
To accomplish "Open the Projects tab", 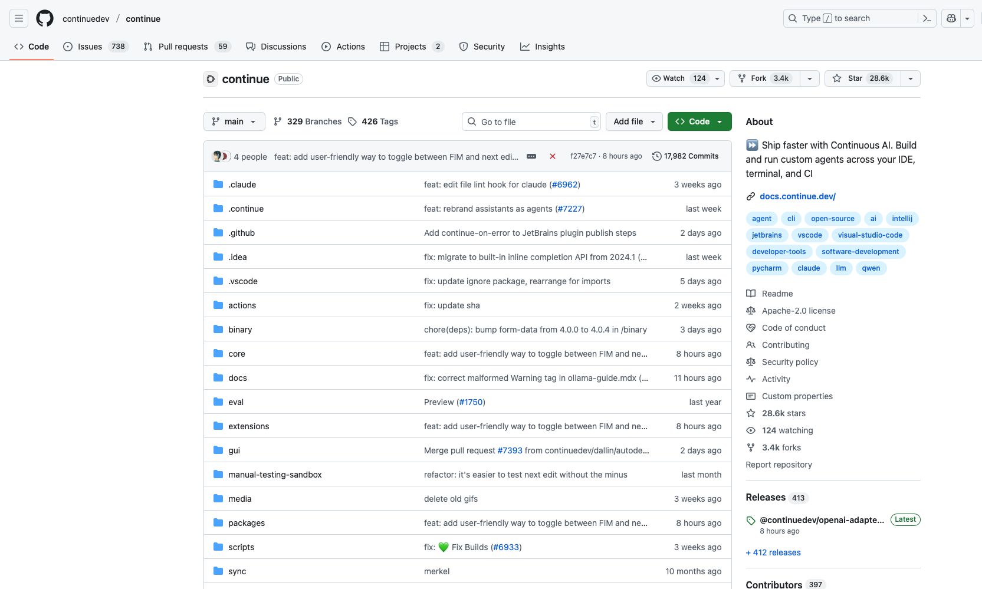I will (412, 47).
